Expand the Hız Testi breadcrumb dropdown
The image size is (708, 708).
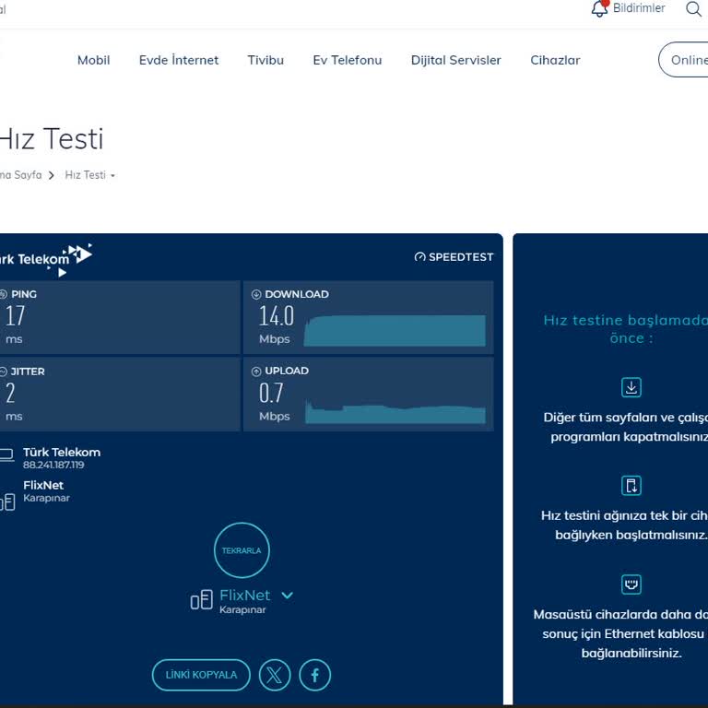coord(112,176)
